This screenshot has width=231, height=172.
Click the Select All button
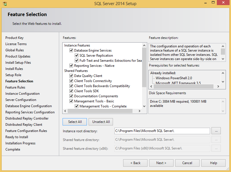pyautogui.click(x=75, y=122)
